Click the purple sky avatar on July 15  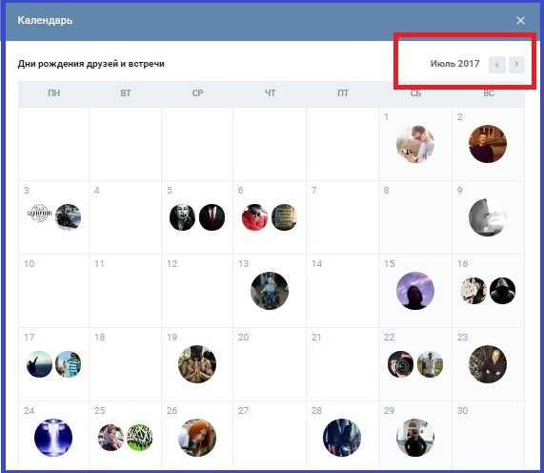click(415, 291)
